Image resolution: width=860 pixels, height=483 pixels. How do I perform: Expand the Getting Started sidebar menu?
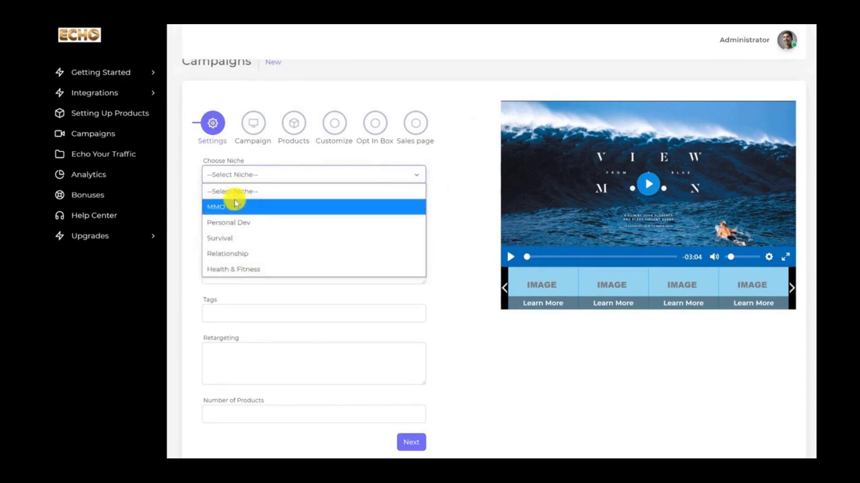point(101,72)
